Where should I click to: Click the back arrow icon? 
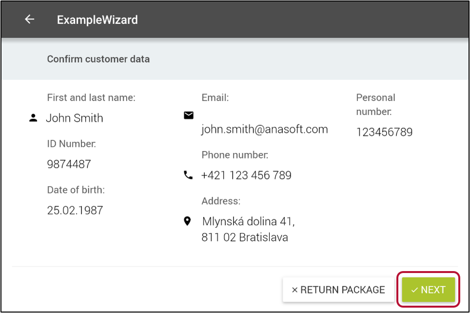[x=30, y=20]
